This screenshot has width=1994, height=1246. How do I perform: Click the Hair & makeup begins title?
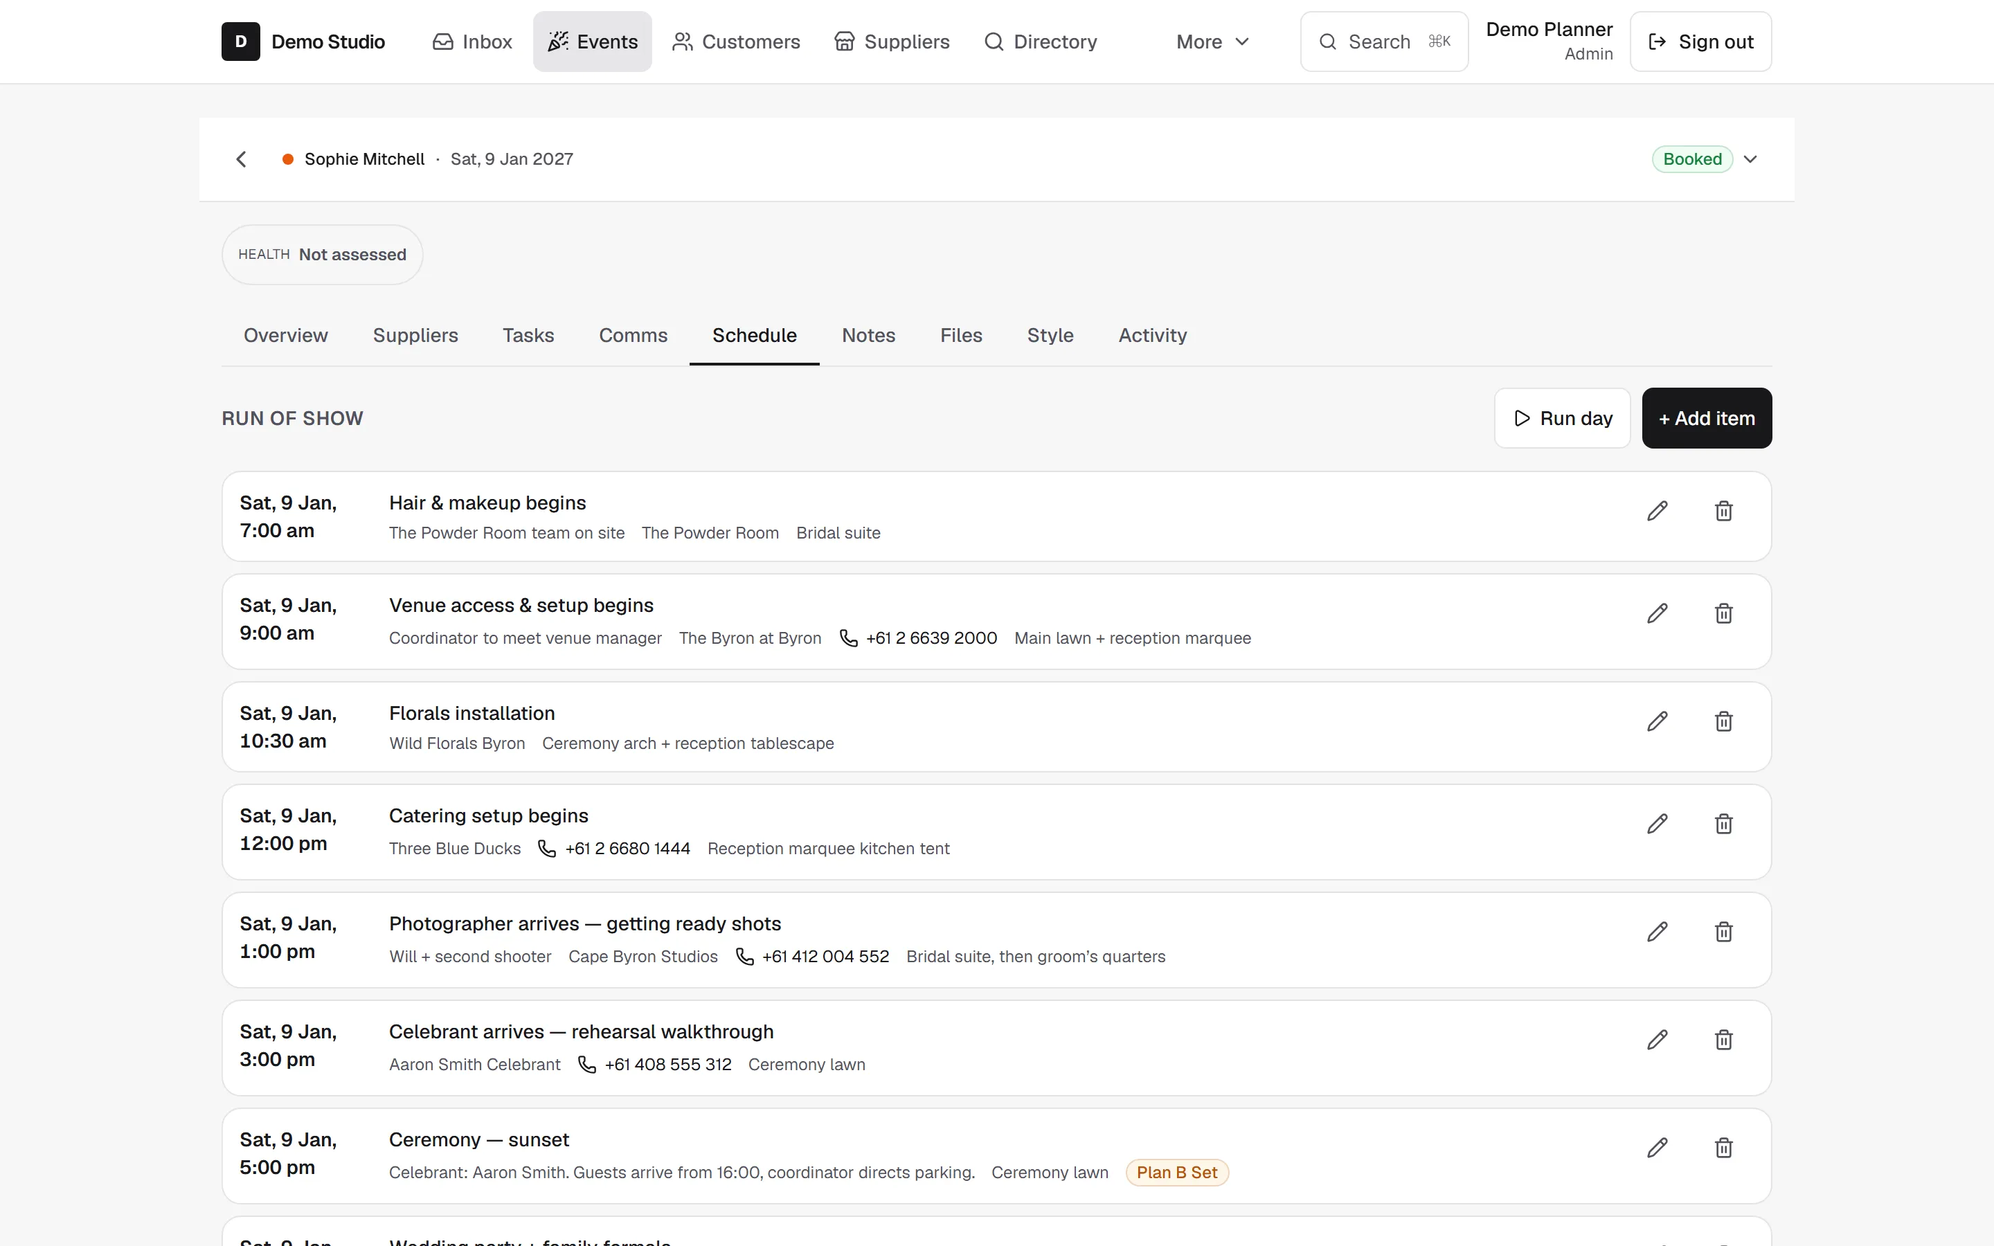pyautogui.click(x=488, y=503)
